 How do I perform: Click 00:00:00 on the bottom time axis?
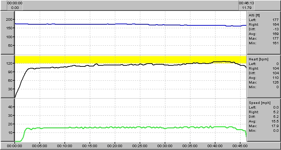point(15,146)
